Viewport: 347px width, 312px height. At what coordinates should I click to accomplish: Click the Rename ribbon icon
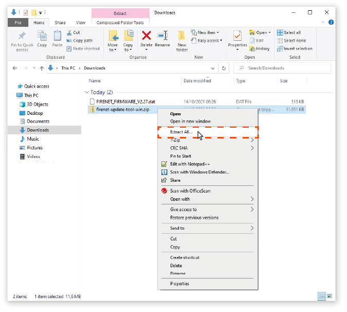pyautogui.click(x=162, y=36)
